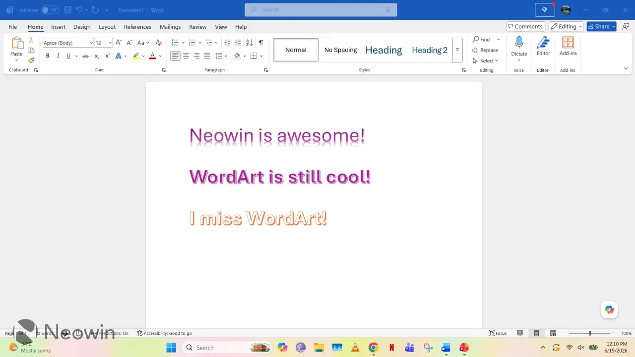Switch to Design tab
The height and width of the screenshot is (357, 635).
click(82, 27)
